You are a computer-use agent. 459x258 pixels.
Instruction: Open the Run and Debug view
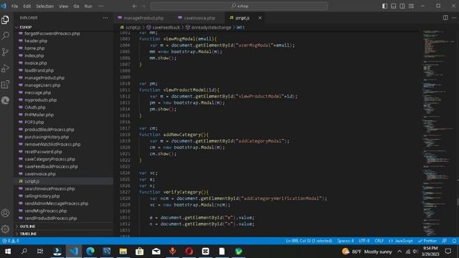[x=5, y=68]
